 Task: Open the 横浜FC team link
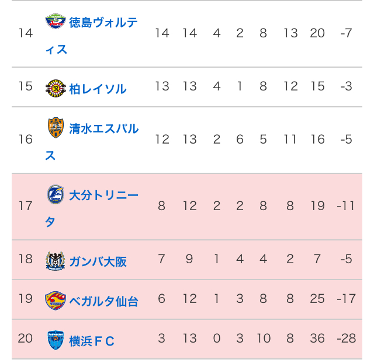click(x=92, y=341)
